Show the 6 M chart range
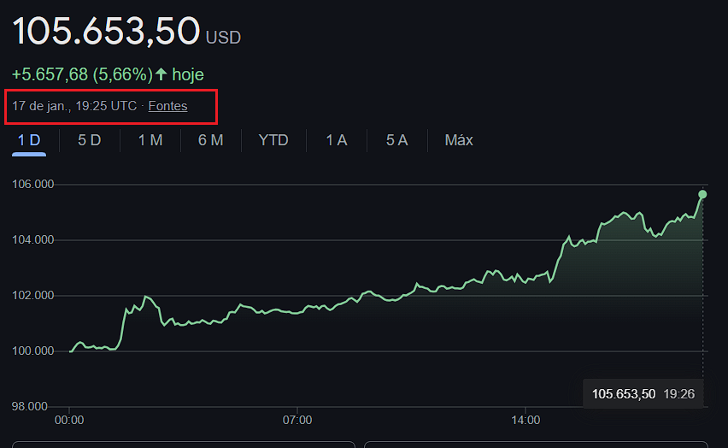The width and height of the screenshot is (728, 448). pos(211,140)
